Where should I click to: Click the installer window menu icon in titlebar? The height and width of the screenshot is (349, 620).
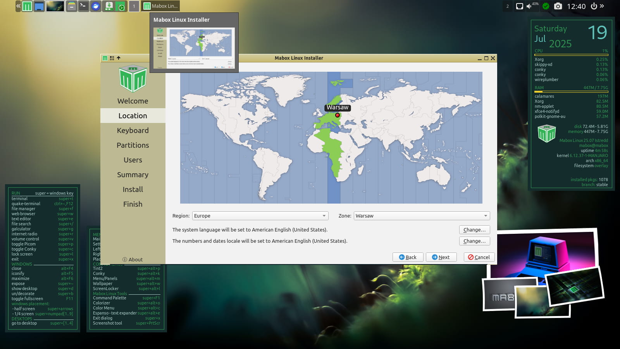(105, 58)
